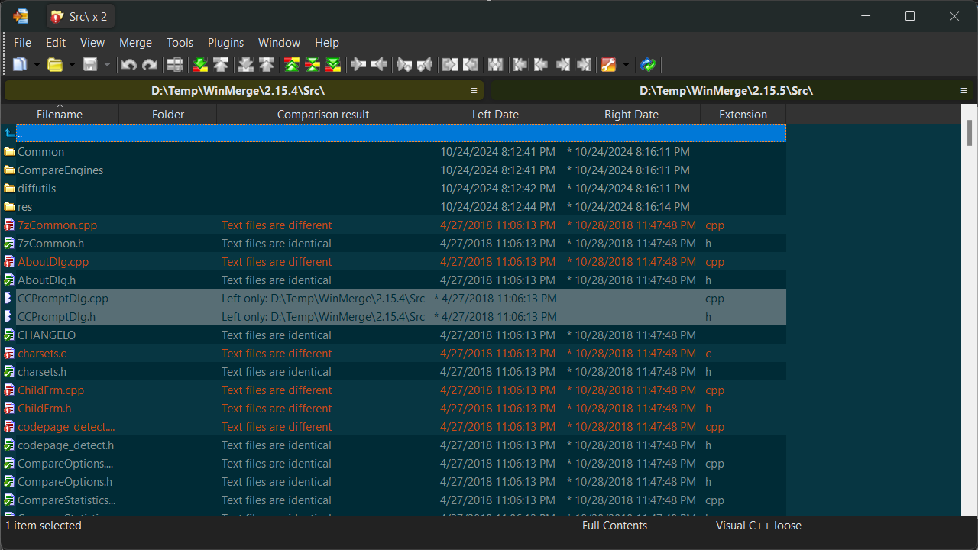Go to the Previous Conflict

[267, 65]
